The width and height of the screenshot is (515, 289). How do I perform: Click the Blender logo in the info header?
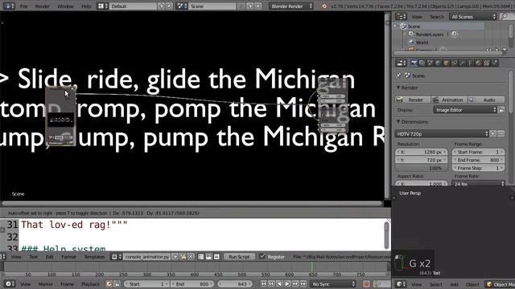click(x=324, y=6)
